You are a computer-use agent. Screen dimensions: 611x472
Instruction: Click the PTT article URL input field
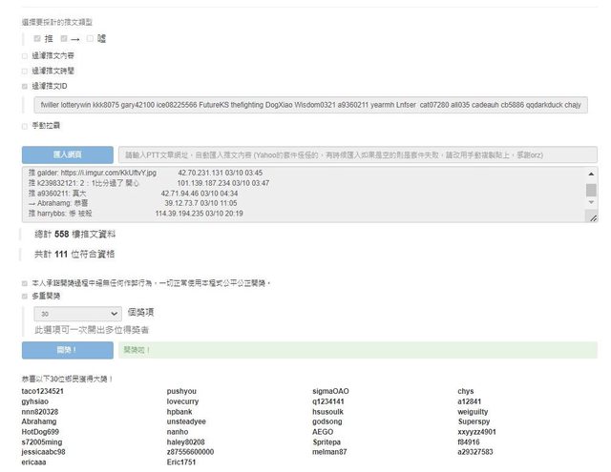click(358, 154)
